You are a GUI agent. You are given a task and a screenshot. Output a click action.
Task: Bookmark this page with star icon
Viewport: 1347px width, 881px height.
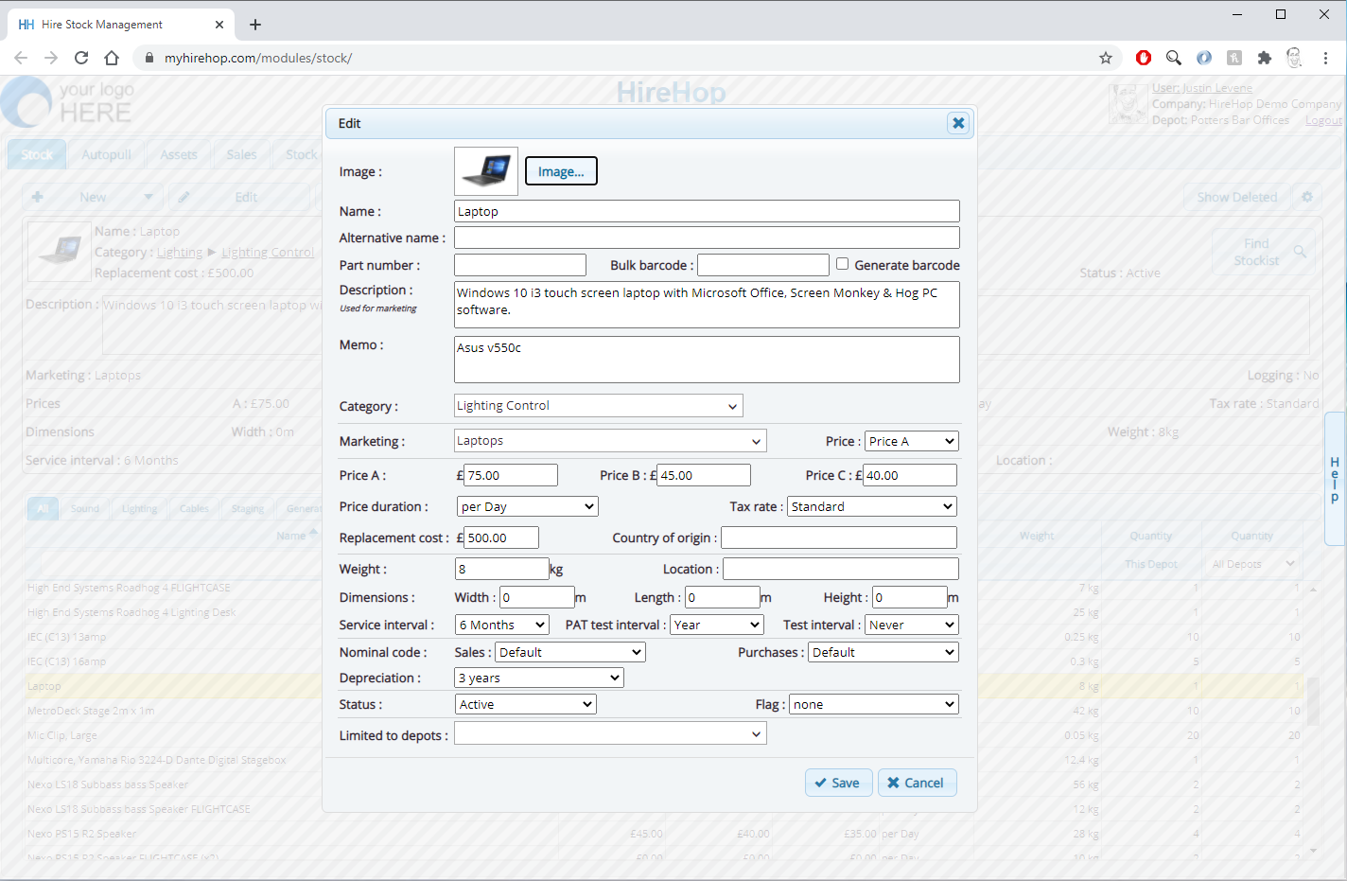[x=1106, y=58]
